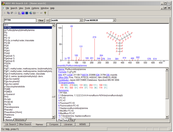Image resolution: width=173 pixels, height=132 pixels.
Task: Click names list scroll up arrow
Action: (x=53, y=25)
